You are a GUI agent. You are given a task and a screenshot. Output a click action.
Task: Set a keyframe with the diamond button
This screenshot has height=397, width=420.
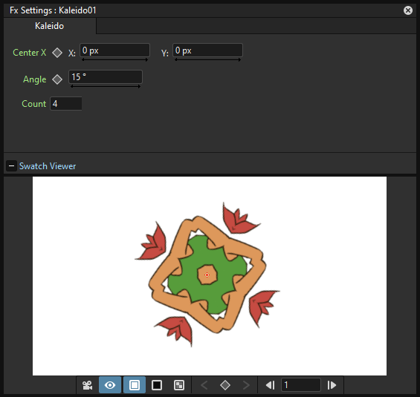[225, 385]
